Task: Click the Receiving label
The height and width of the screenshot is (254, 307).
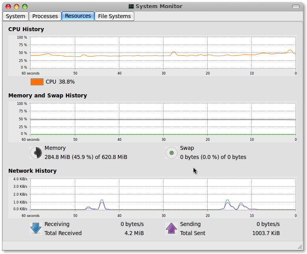Action: 57,224
